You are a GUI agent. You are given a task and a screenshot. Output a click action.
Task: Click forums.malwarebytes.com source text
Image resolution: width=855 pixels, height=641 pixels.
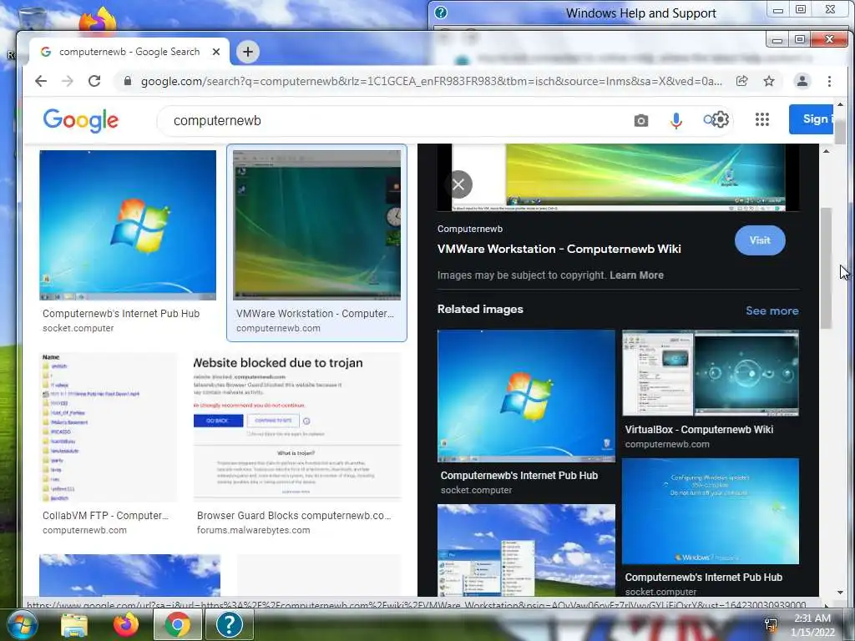pyautogui.click(x=254, y=530)
